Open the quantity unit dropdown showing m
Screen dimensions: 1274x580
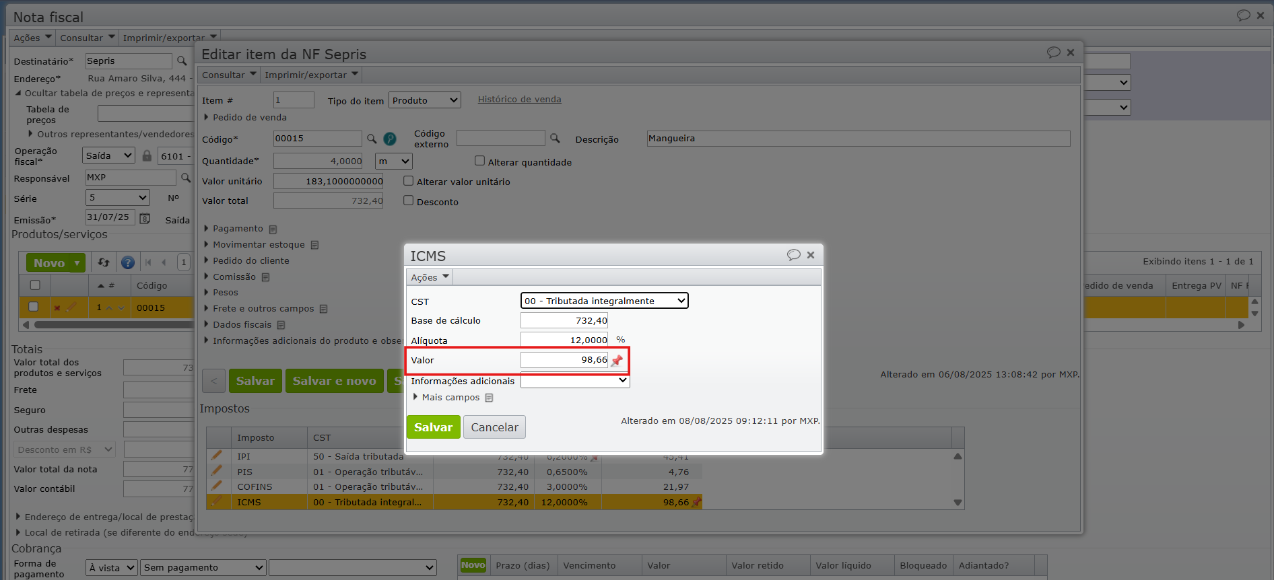click(x=394, y=161)
